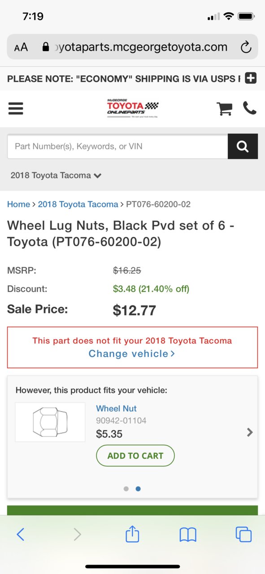Go back with Safari back arrow

[20, 534]
